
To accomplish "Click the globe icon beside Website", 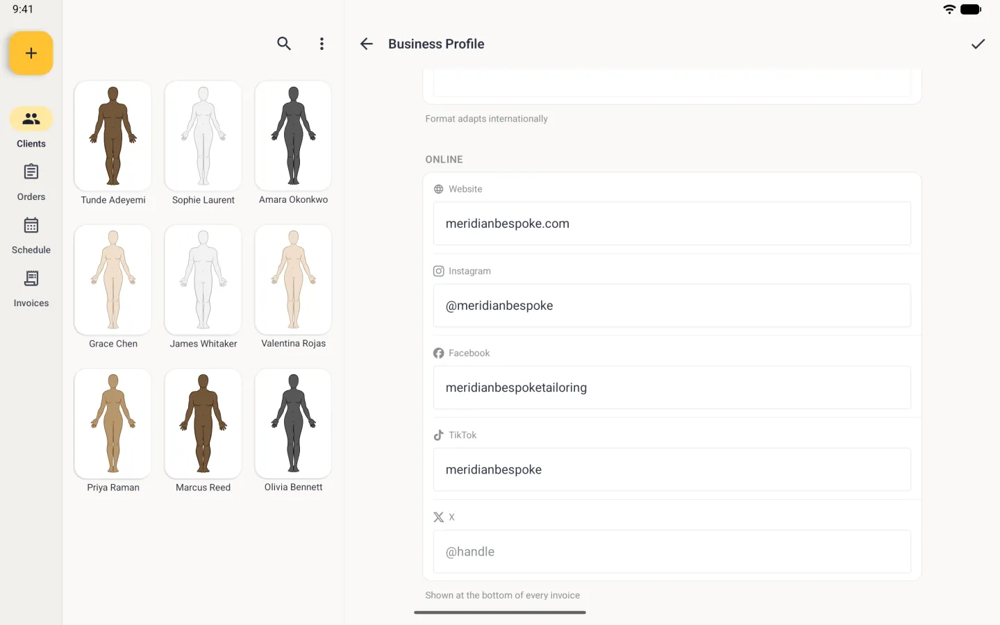I will (x=439, y=189).
